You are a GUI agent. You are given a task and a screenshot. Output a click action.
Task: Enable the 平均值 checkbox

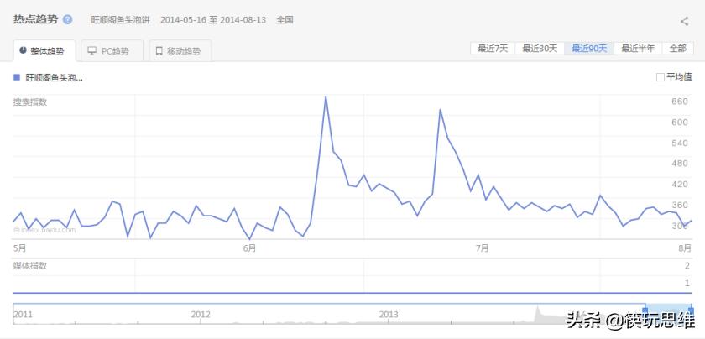pyautogui.click(x=660, y=77)
